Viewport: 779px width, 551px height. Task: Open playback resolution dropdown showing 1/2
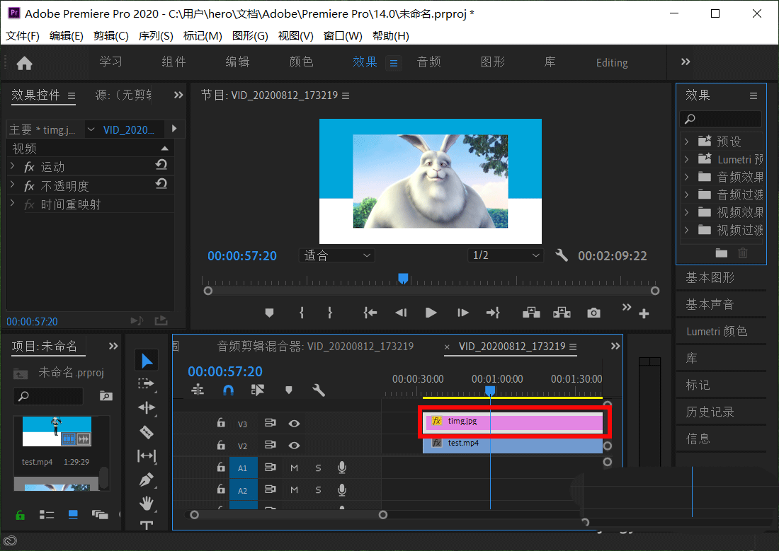(505, 255)
